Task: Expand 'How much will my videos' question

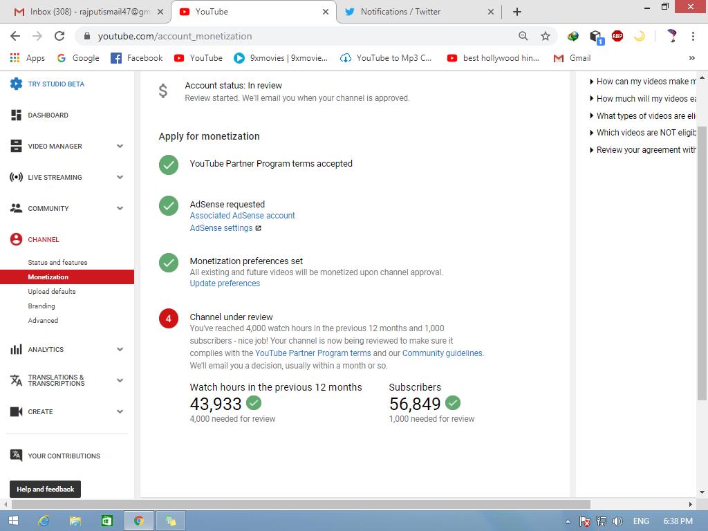Action: pos(643,98)
